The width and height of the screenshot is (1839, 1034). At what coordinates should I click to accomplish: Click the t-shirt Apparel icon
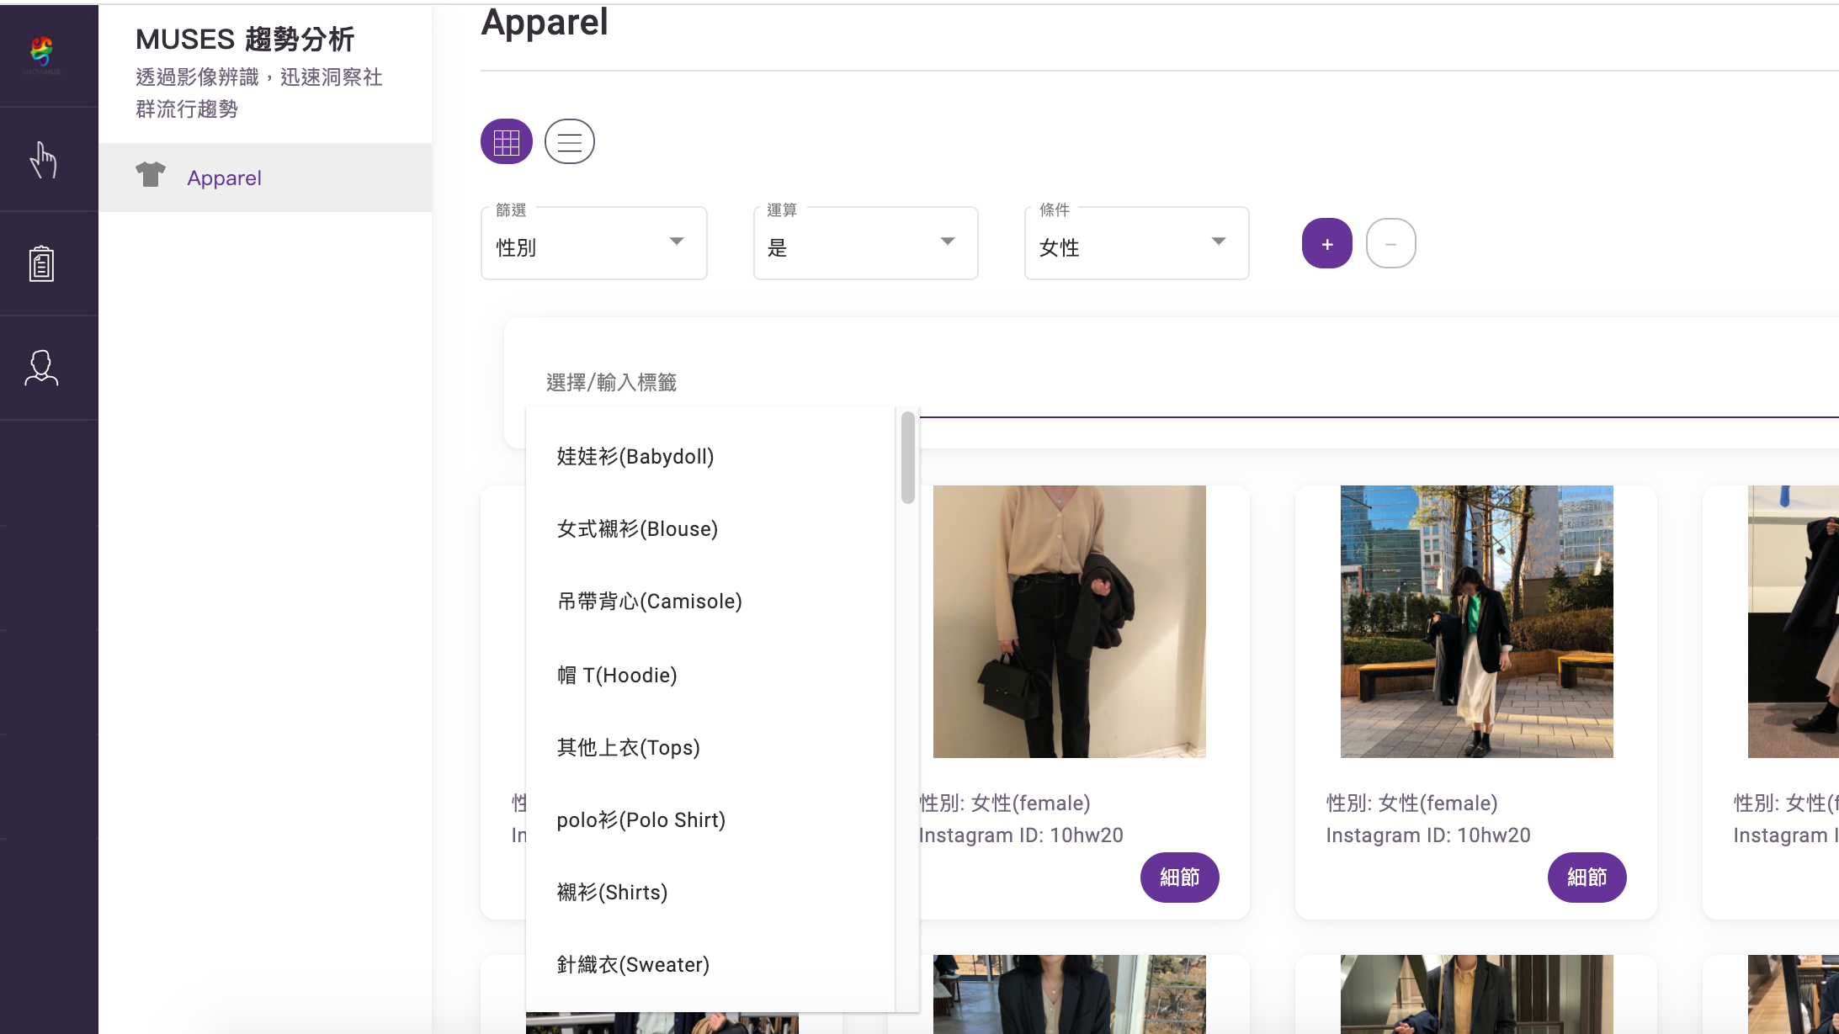pos(151,175)
